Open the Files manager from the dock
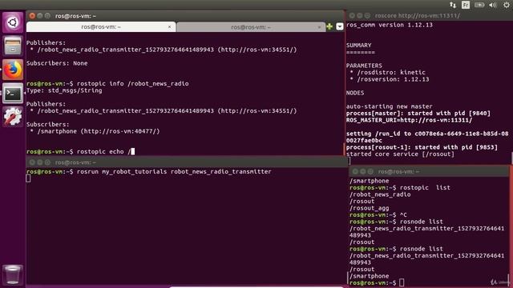The image size is (513, 288). (x=13, y=46)
